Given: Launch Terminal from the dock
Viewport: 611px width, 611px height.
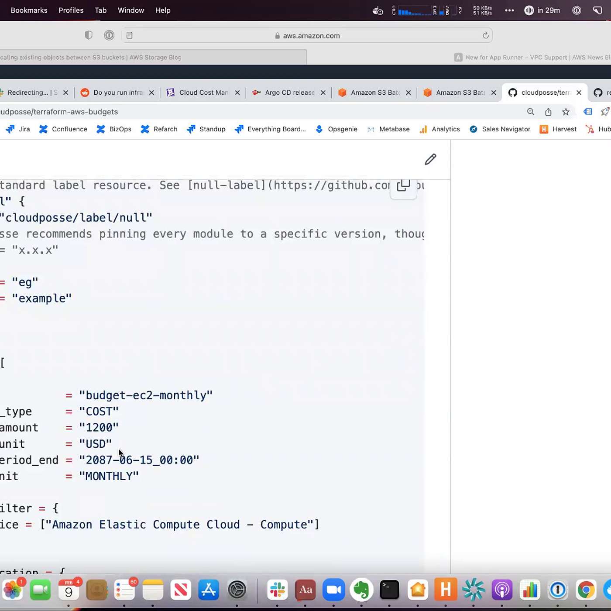Looking at the screenshot, I should [389, 590].
